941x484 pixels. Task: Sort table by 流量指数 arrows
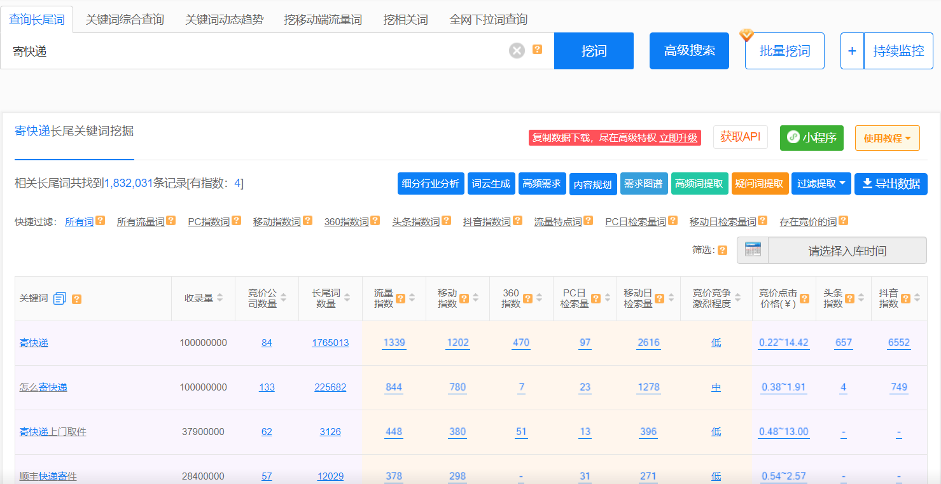pyautogui.click(x=412, y=298)
